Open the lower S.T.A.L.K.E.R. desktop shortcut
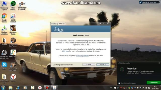161x90 pixels. [x=13, y=66]
